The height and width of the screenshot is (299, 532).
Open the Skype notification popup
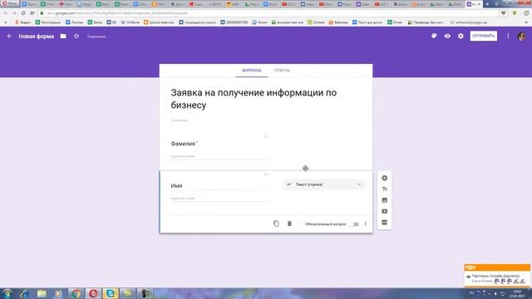pyautogui.click(x=497, y=276)
